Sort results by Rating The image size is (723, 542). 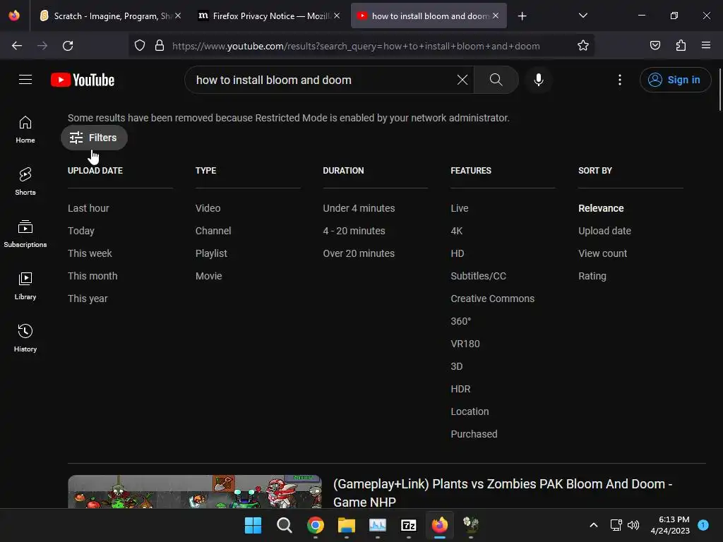pyautogui.click(x=592, y=276)
